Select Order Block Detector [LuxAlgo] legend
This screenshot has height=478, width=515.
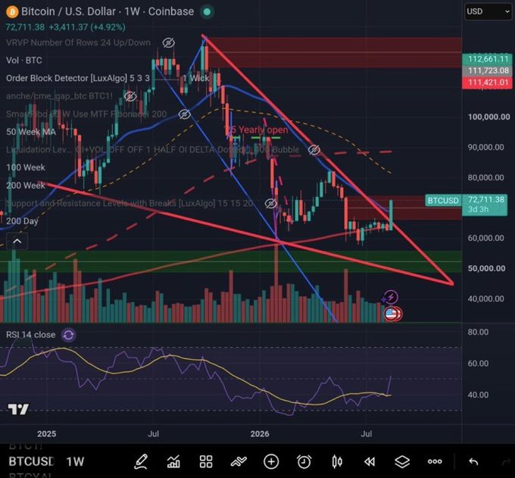coord(78,78)
